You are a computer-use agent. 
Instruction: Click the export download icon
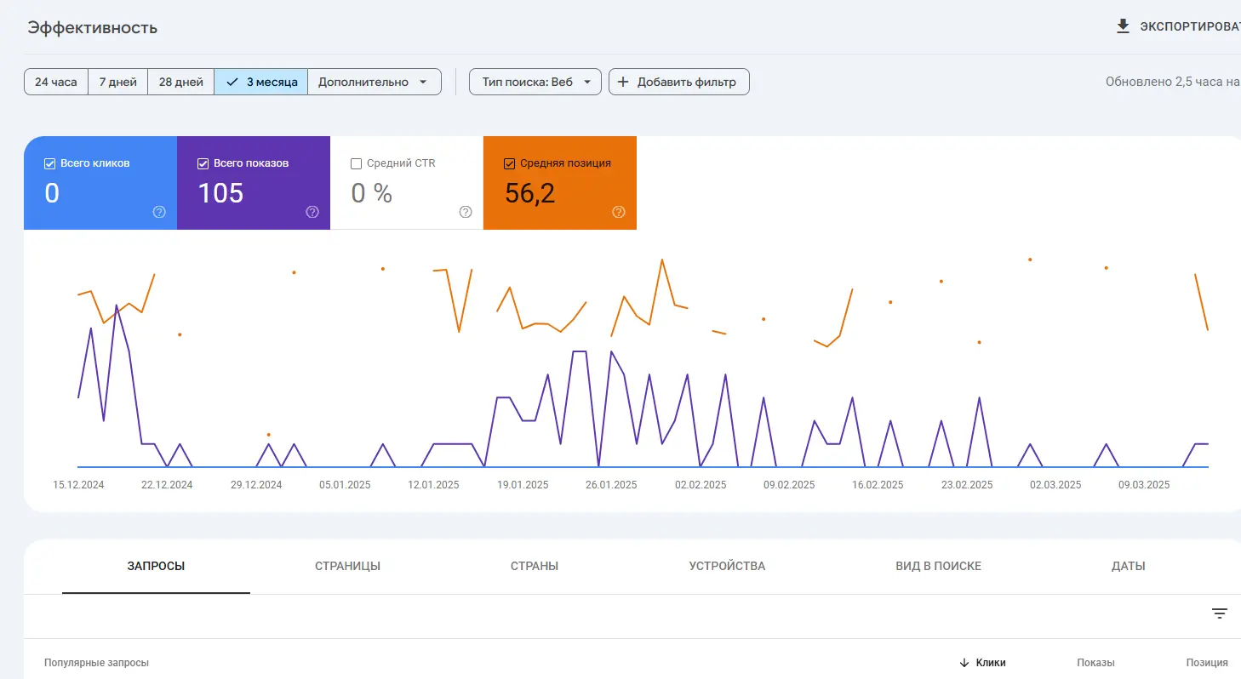1123,26
